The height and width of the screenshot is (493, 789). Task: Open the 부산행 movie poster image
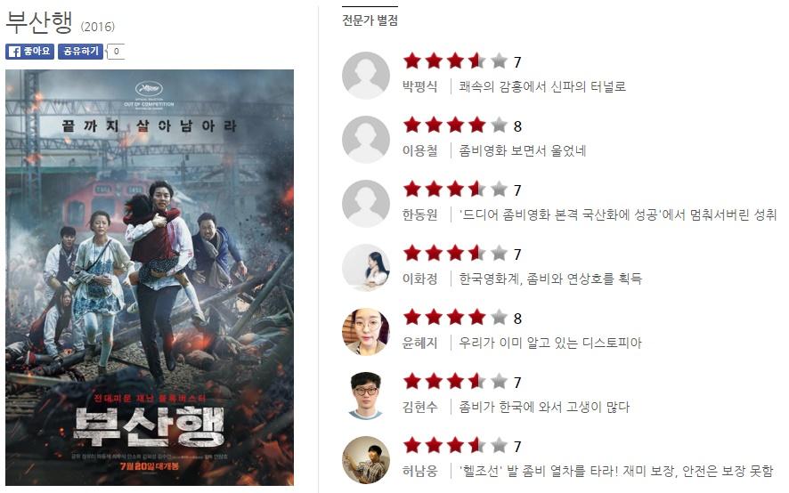[150, 278]
